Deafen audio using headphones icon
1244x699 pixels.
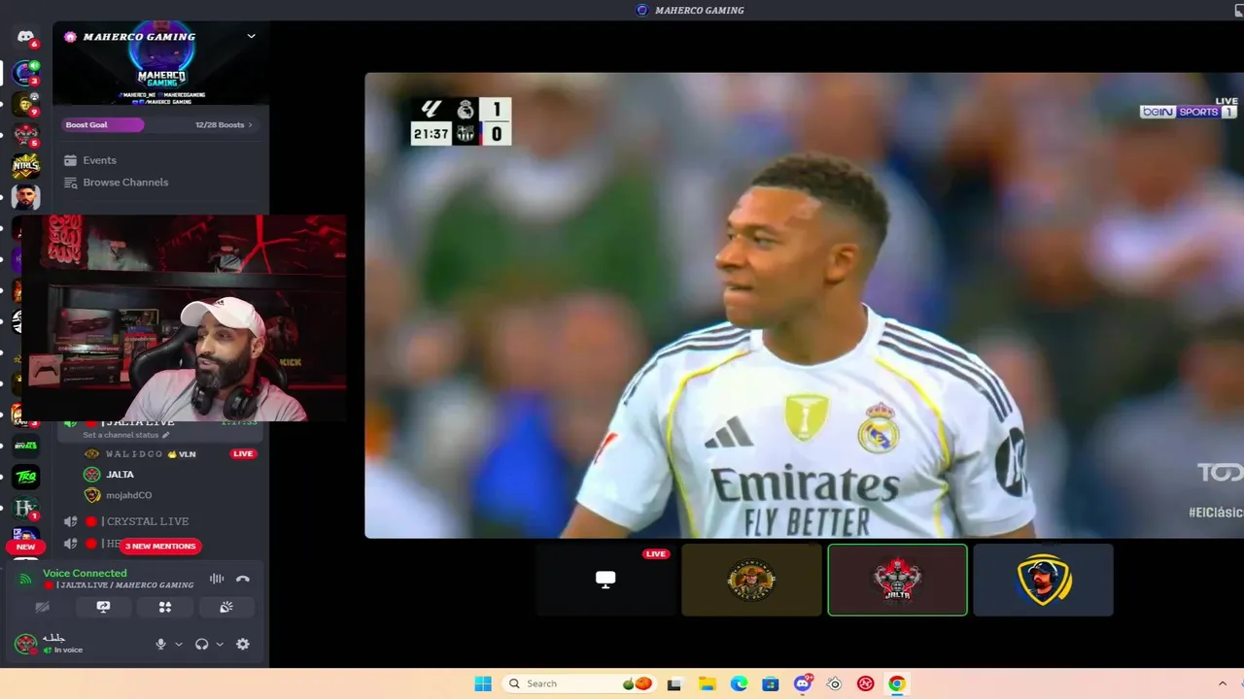tap(202, 644)
